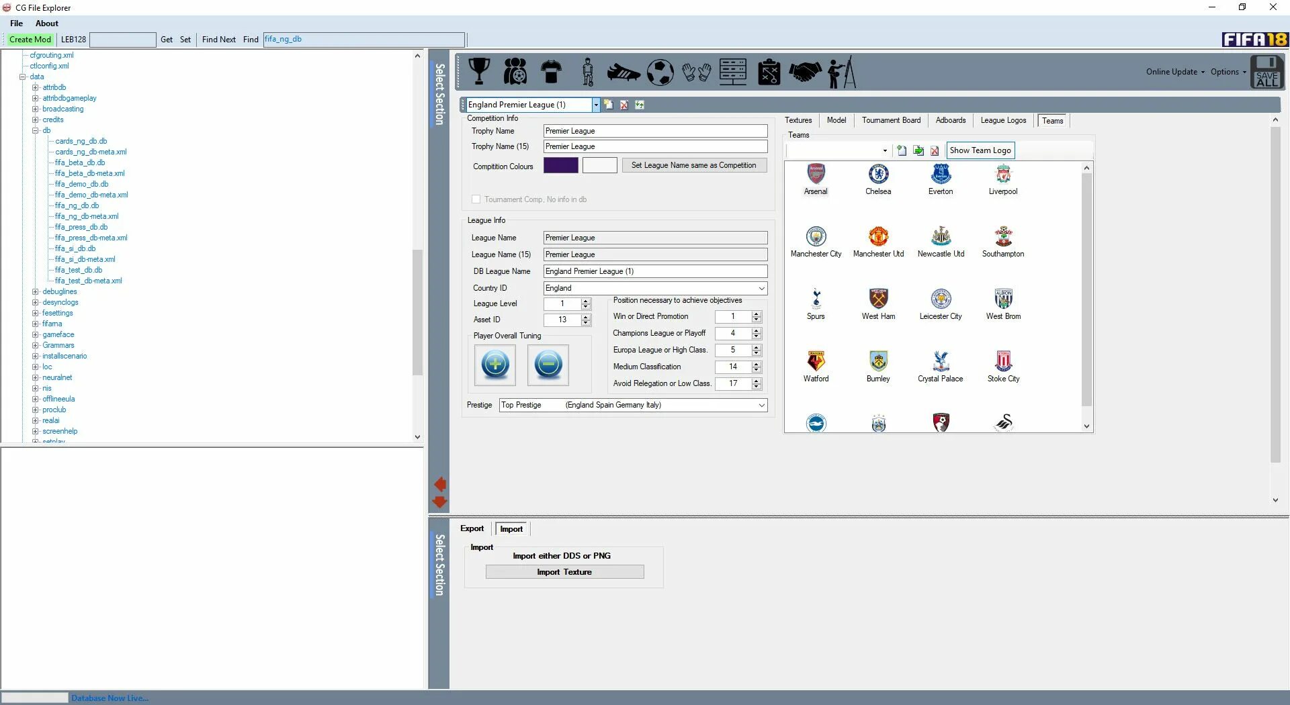The height and width of the screenshot is (705, 1290).
Task: Open the England Premier League selector dropdown
Action: click(x=595, y=105)
